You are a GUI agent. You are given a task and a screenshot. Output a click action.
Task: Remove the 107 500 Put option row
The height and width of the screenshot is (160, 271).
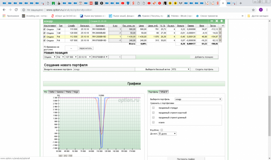click(220, 40)
